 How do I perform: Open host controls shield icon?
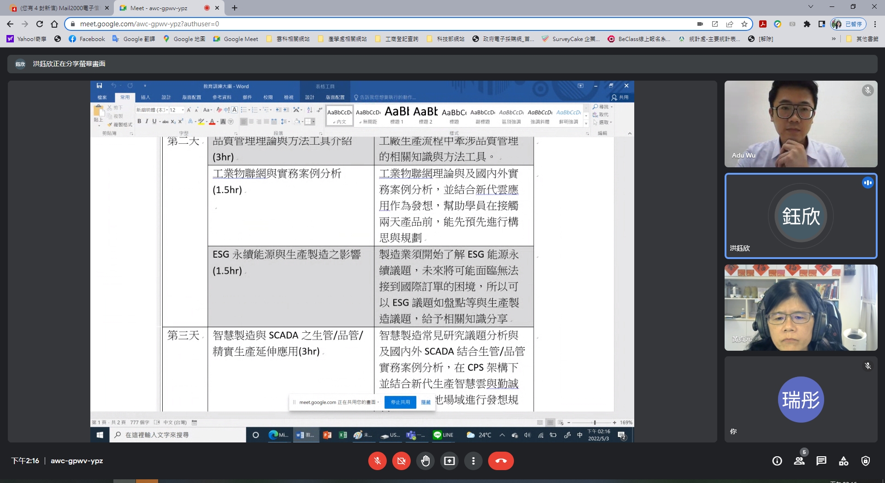pos(866,461)
